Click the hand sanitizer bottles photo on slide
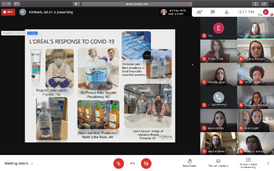Image resolution: width=274 pixels, height=171 pixels. [x=99, y=115]
